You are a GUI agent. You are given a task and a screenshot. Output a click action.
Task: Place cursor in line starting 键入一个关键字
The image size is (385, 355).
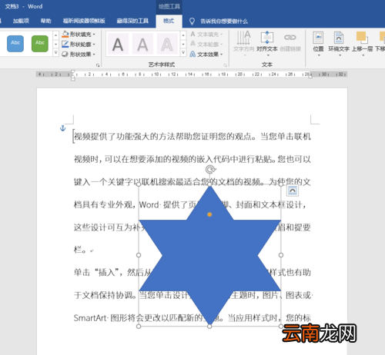[x=192, y=182]
